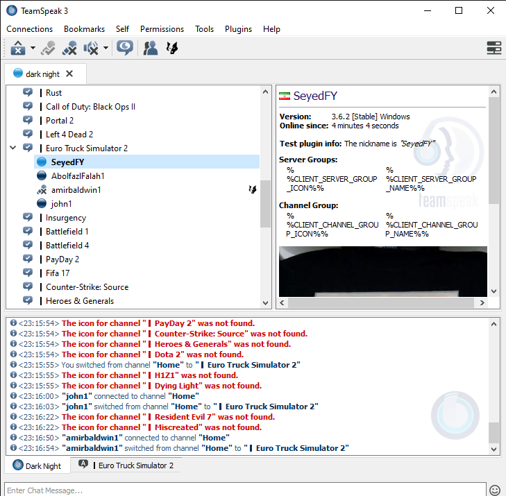Image resolution: width=506 pixels, height=496 pixels.
Task: Open the Help menu
Action: (271, 29)
